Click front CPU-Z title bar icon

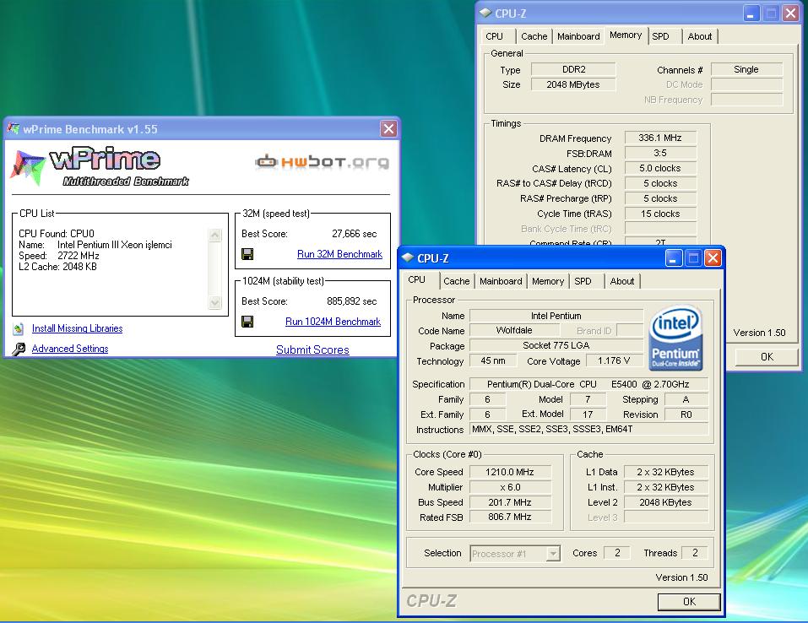408,257
